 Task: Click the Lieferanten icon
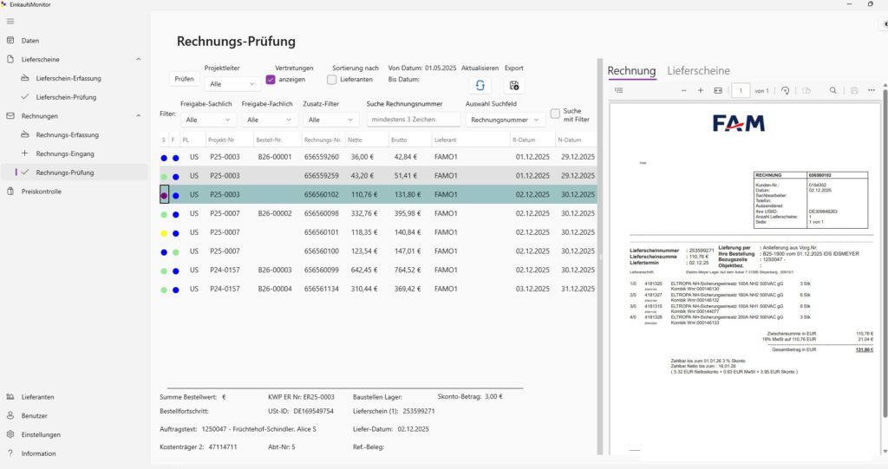[10, 397]
